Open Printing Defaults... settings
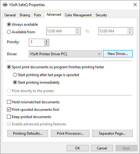 tap(28, 133)
